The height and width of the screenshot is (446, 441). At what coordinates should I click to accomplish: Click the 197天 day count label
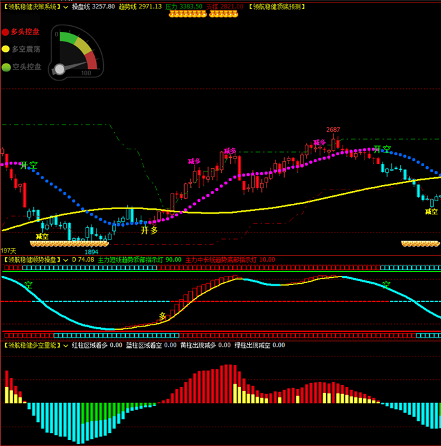pyautogui.click(x=8, y=251)
